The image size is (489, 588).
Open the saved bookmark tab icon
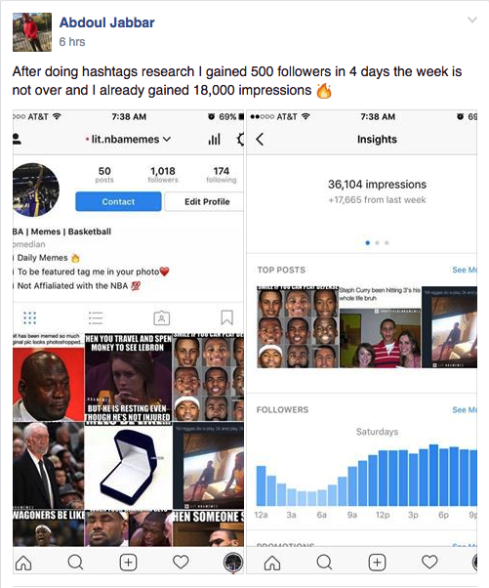226,317
